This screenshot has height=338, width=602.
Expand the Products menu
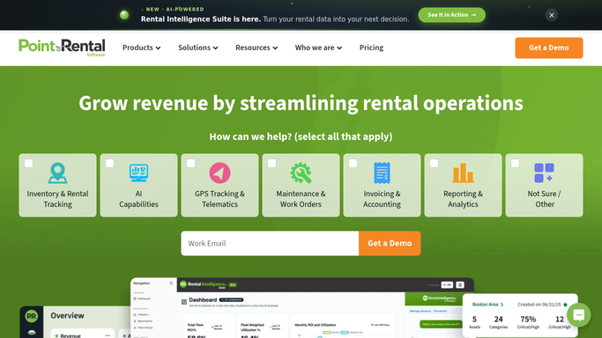point(141,48)
